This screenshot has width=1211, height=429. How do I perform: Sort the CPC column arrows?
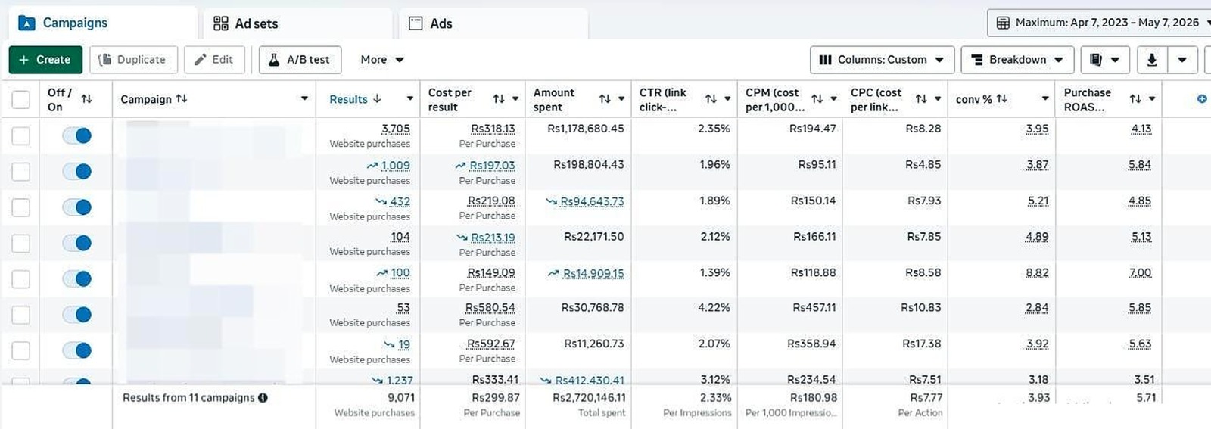tap(921, 99)
